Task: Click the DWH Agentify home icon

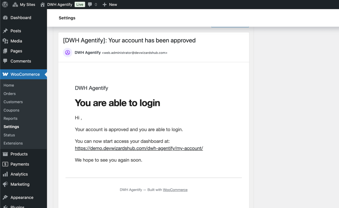Action: (43, 5)
